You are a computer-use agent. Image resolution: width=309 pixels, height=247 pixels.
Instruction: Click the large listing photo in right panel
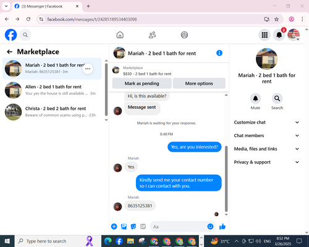click(x=266, y=59)
